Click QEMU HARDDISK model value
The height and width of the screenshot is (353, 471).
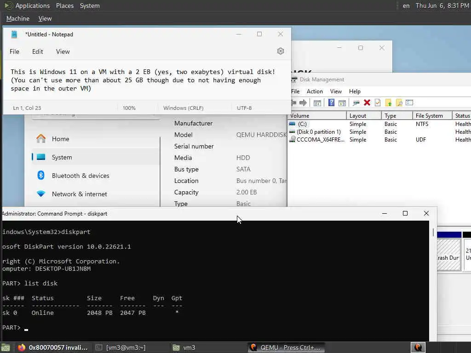[x=261, y=135]
